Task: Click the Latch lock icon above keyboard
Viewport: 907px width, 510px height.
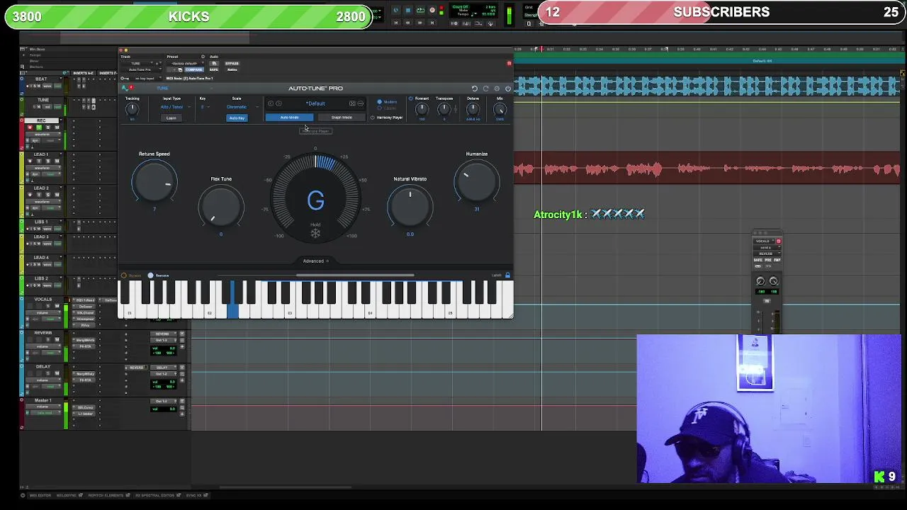Action: pyautogui.click(x=507, y=275)
